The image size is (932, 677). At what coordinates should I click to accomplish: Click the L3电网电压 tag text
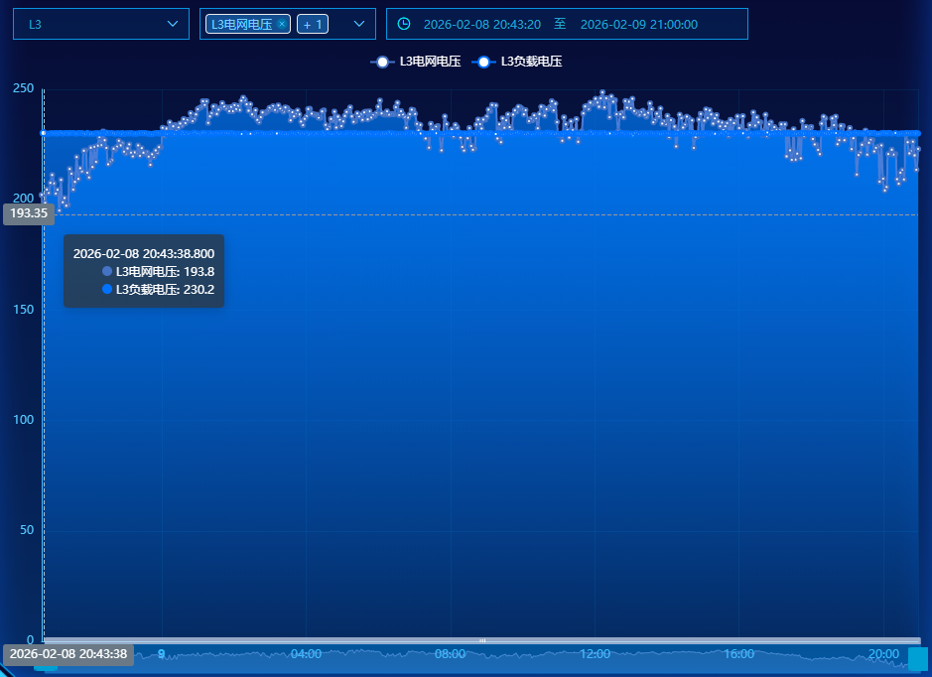point(241,24)
